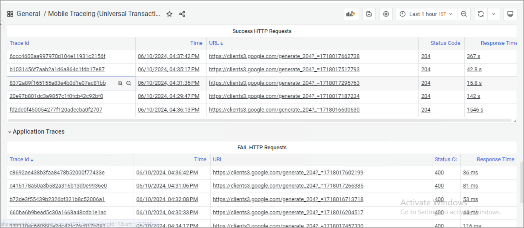Filter out value on trace 8372a89f row
This screenshot has height=228, width=524.
click(x=129, y=83)
